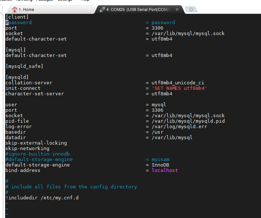The width and height of the screenshot is (261, 218).
Task: Click the mysql value of user
Action: tap(159, 104)
